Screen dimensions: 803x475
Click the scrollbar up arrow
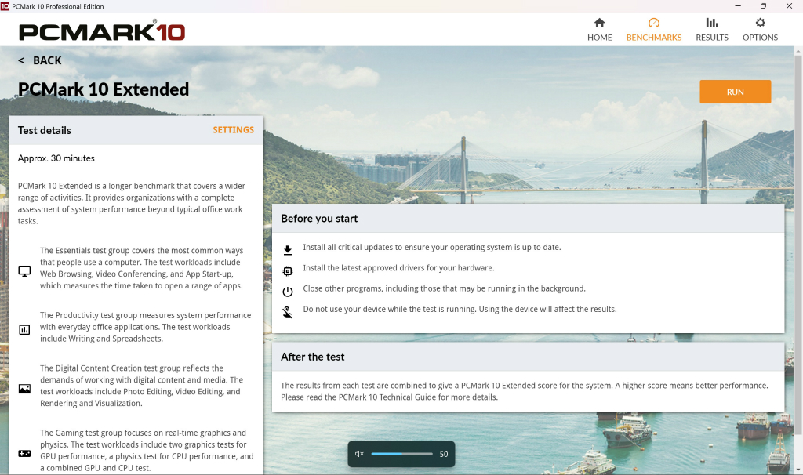pos(798,51)
